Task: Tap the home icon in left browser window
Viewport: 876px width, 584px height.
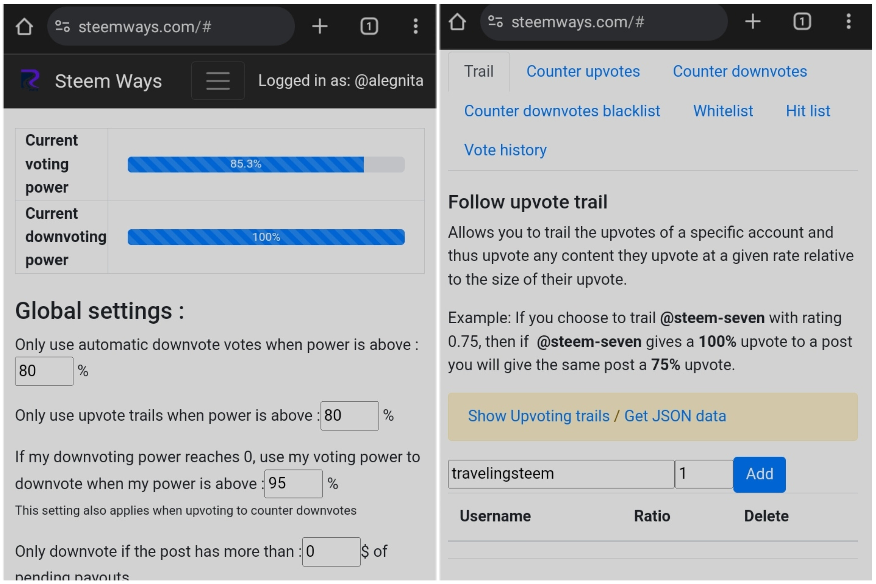Action: tap(24, 26)
